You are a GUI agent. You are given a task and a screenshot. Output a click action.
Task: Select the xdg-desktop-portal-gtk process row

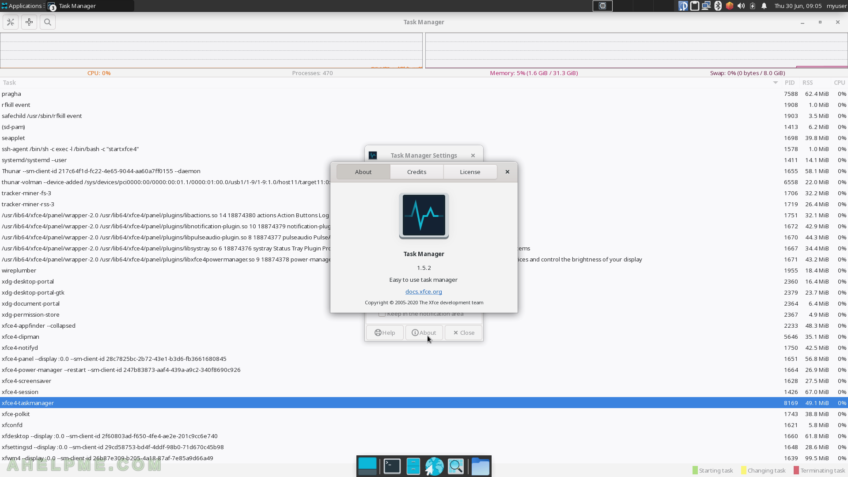424,292
